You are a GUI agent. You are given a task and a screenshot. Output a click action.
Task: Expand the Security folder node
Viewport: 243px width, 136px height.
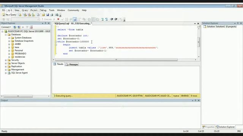pos(6,60)
